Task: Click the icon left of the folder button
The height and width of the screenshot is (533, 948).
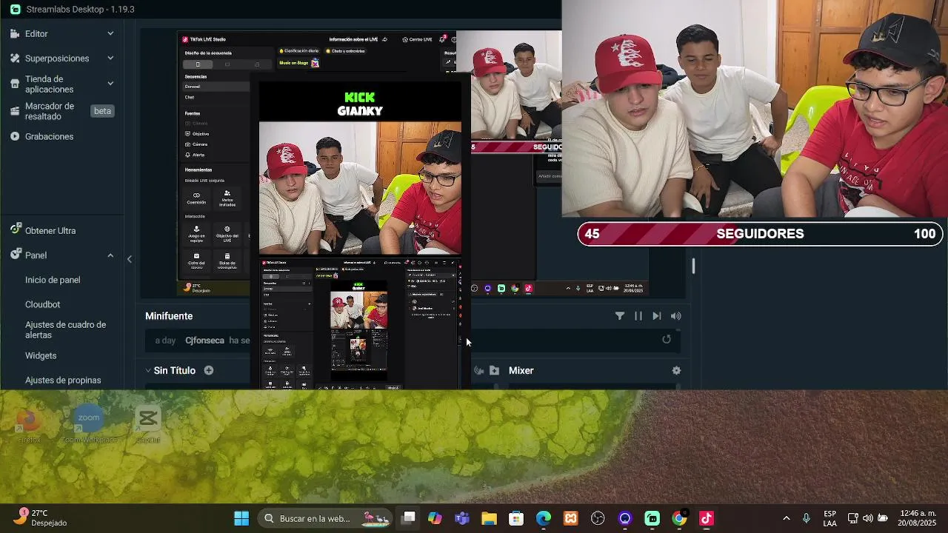Action: (x=478, y=370)
